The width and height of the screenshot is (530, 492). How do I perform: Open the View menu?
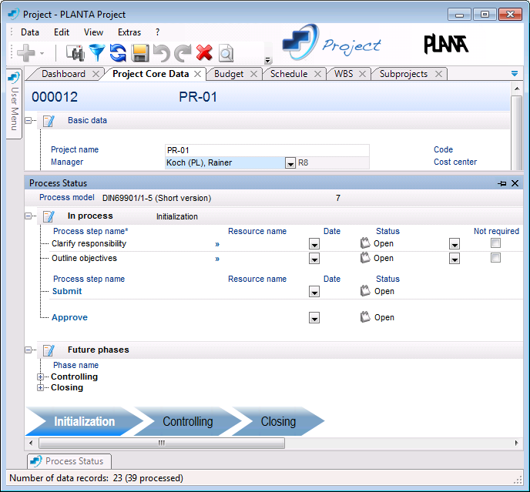click(x=93, y=32)
